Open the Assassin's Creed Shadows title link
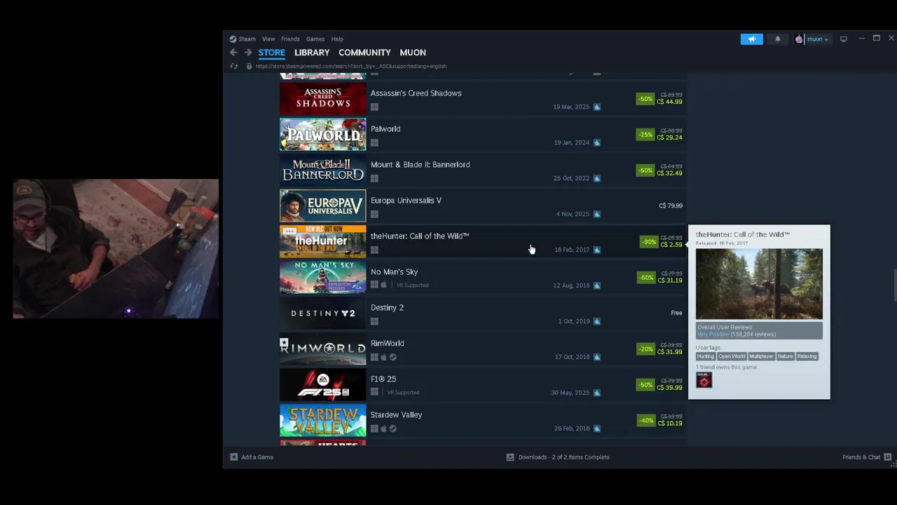Viewport: 897px width, 505px height. 416,93
